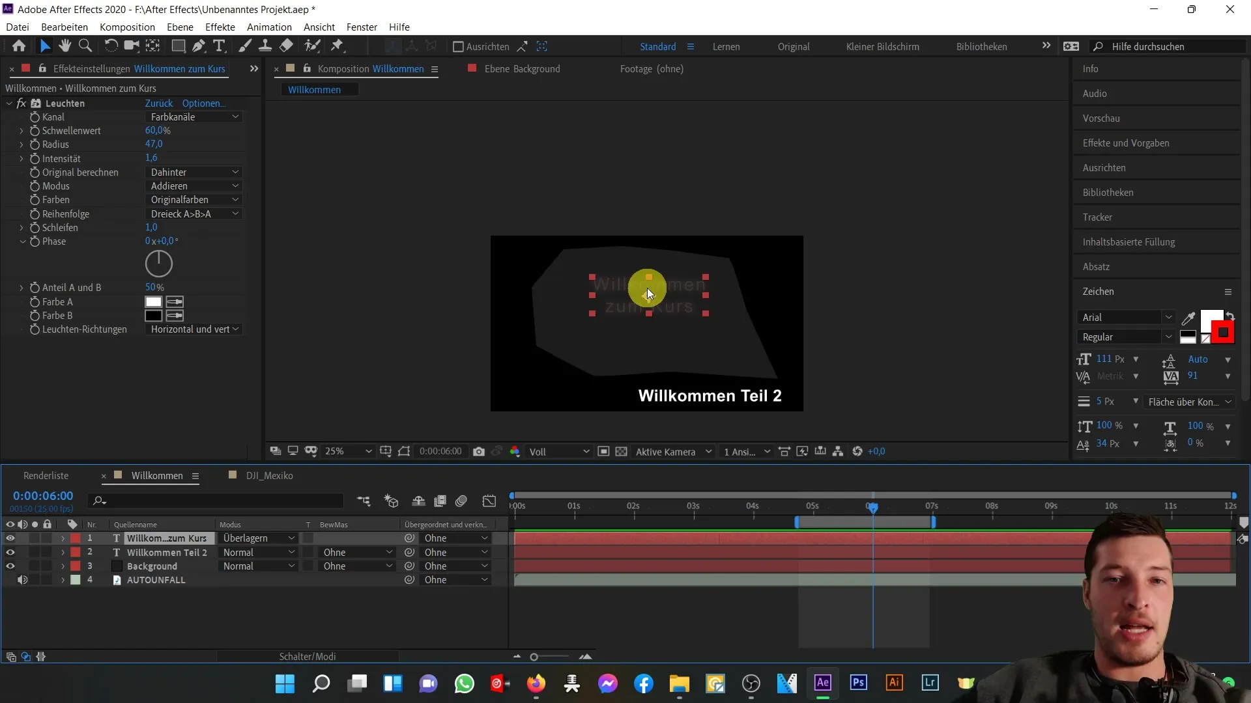1251x703 pixels.
Task: Click the timeline current time input field
Action: (44, 495)
